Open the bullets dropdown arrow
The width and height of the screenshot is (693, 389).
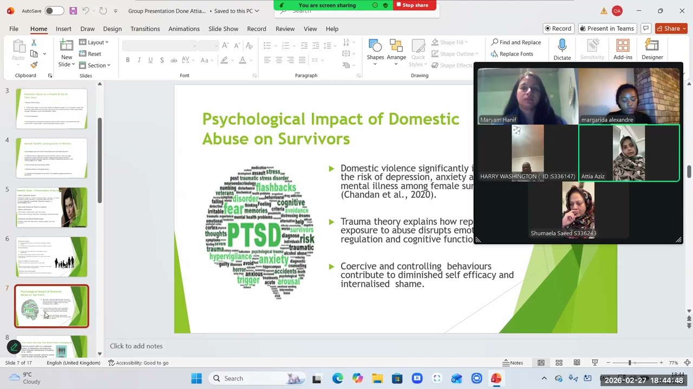pos(275,45)
